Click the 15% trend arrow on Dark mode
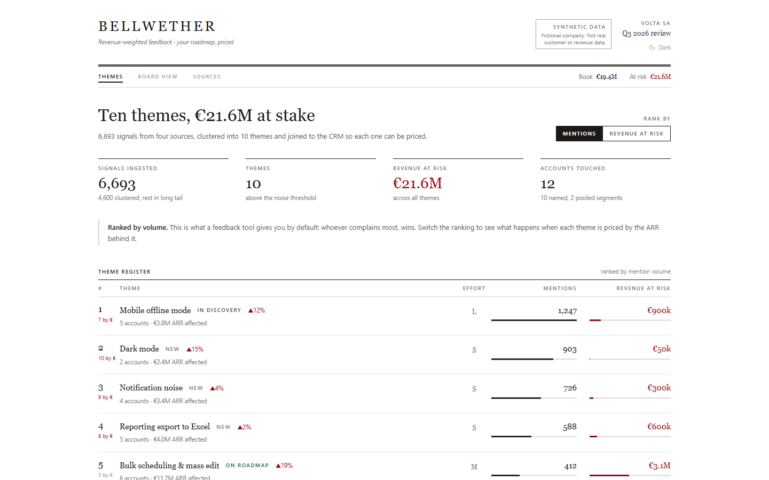The width and height of the screenshot is (769, 480). coord(189,349)
